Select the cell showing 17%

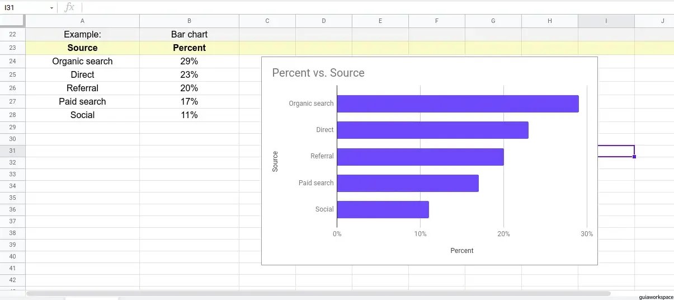[189, 102]
